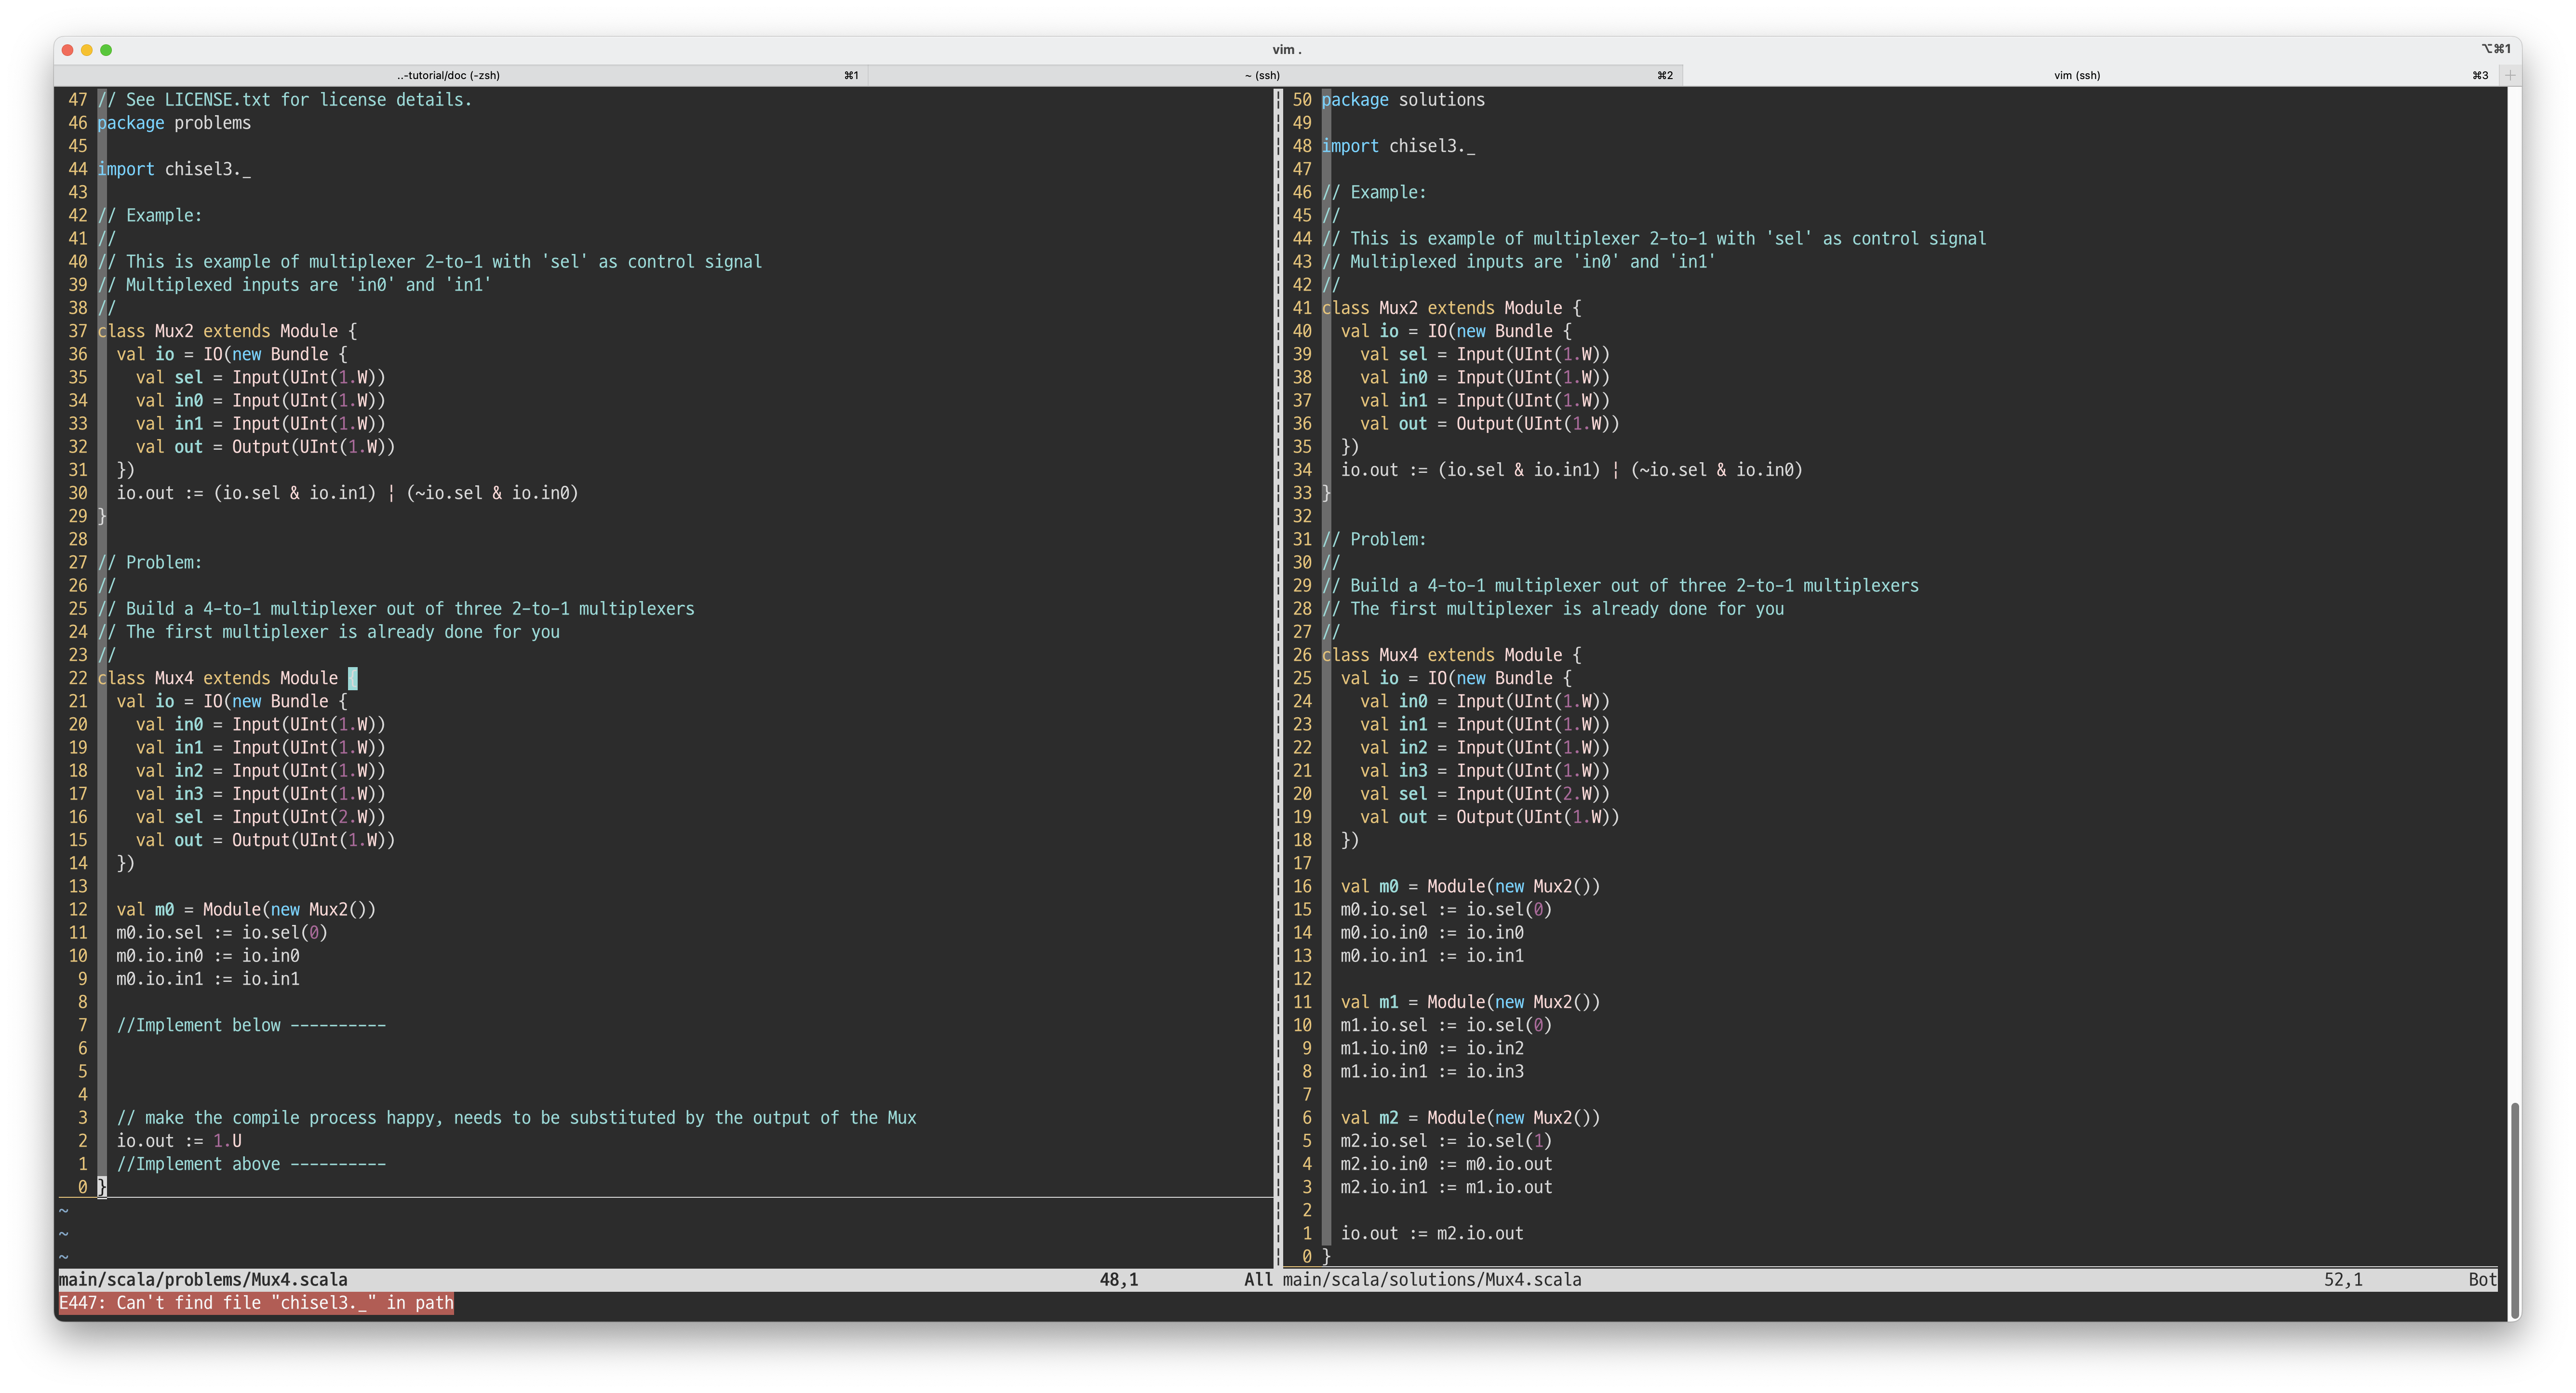The height and width of the screenshot is (1393, 2576).
Task: Click the 'm1.io.sel := io.sel(0)' line
Action: 1446,1025
